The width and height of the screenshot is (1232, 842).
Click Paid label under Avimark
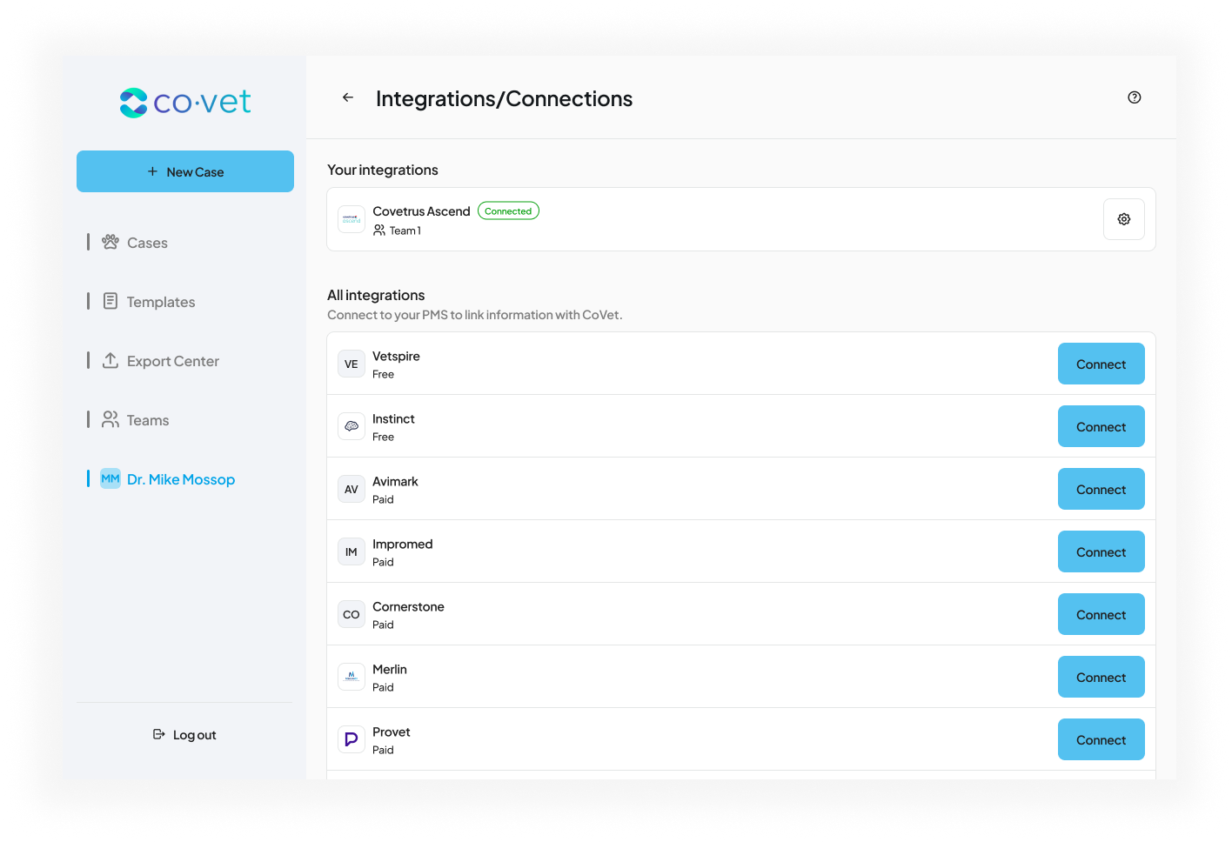point(383,499)
